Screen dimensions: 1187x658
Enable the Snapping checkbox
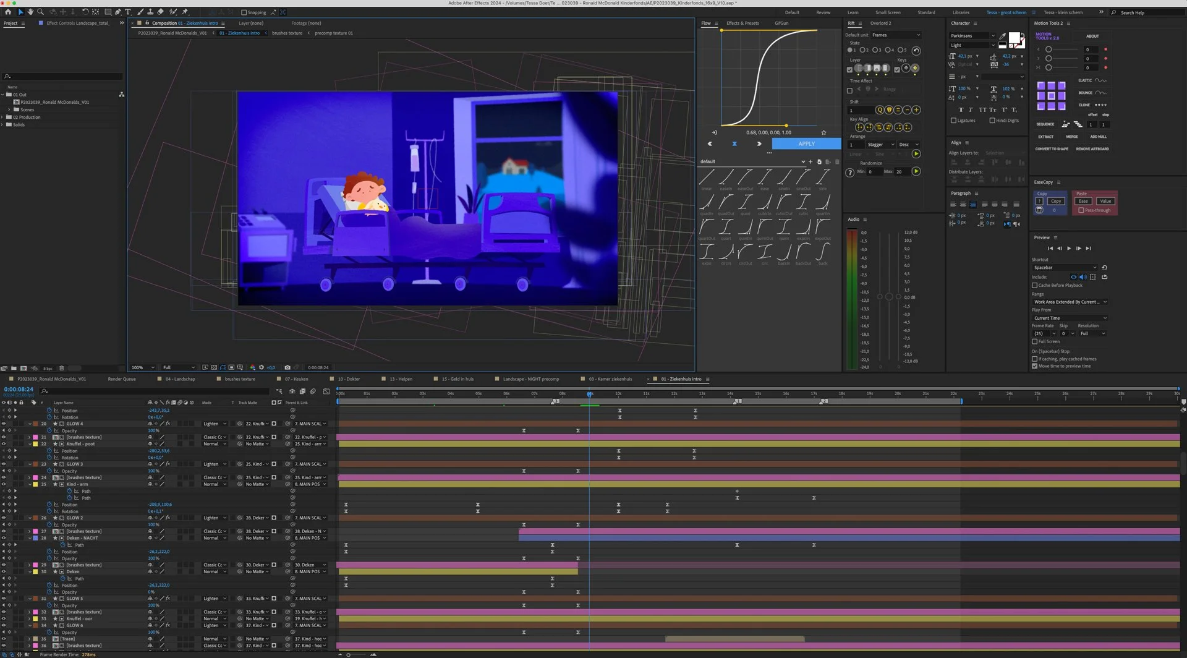tap(244, 12)
